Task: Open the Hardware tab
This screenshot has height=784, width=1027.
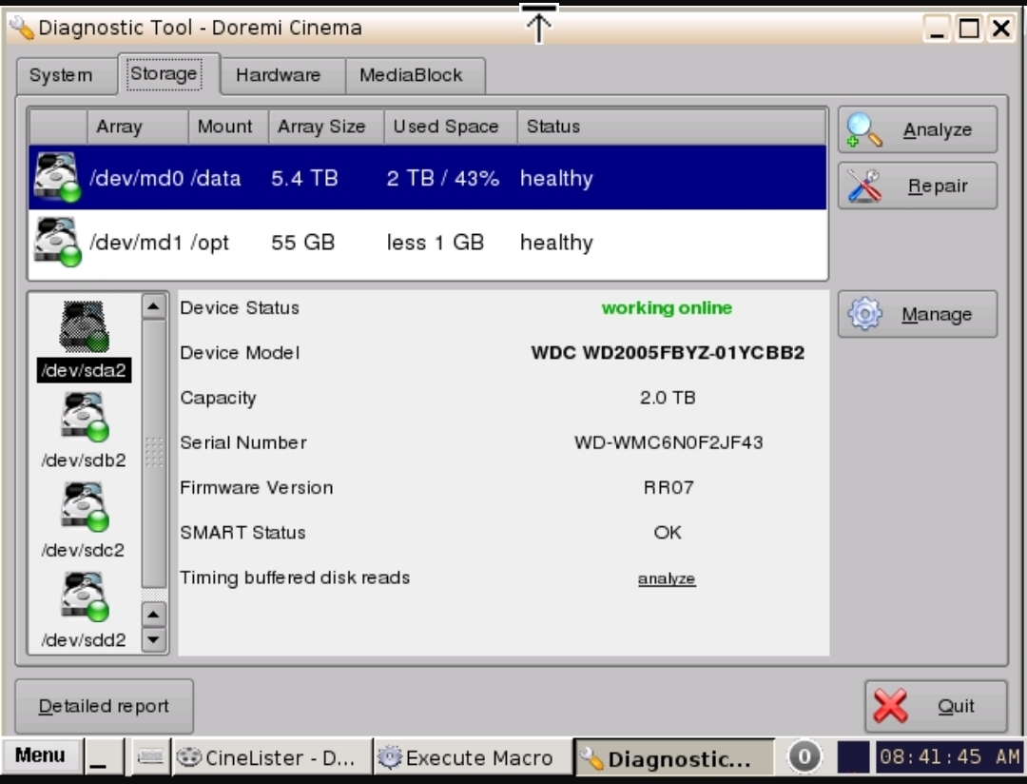Action: click(x=278, y=75)
